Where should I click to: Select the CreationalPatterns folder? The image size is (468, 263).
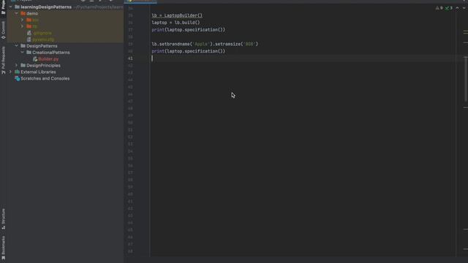pos(51,53)
